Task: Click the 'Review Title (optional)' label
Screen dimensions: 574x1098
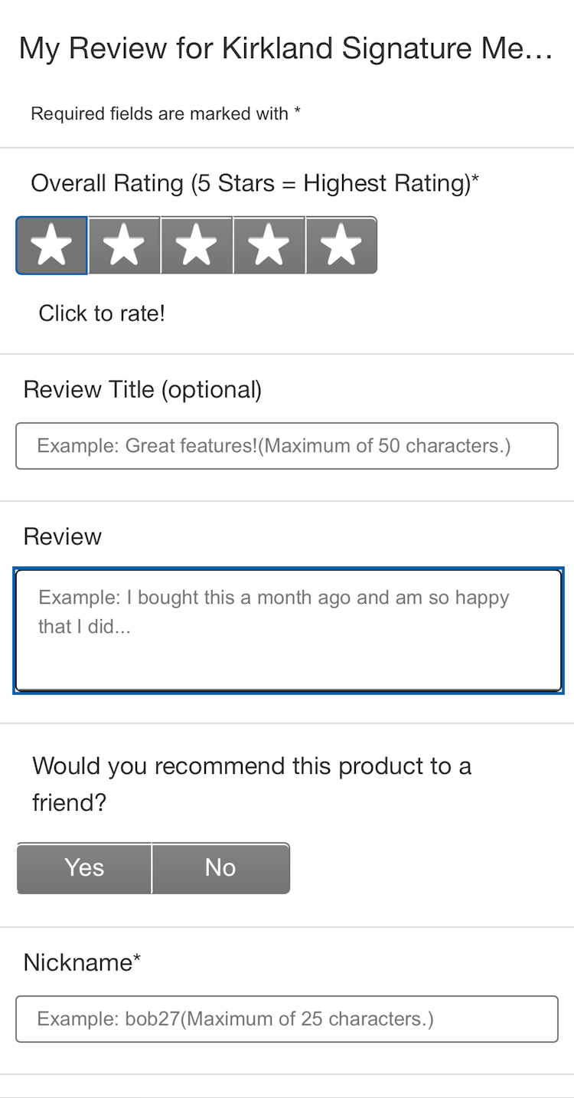Action: (142, 390)
